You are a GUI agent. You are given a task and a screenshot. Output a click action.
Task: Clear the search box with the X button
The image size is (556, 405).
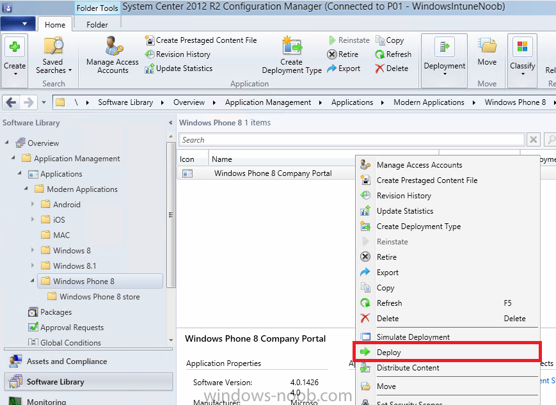click(534, 139)
